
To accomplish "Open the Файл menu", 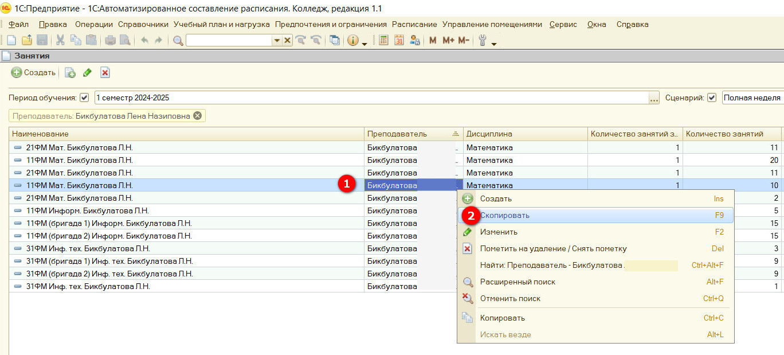I will point(19,24).
